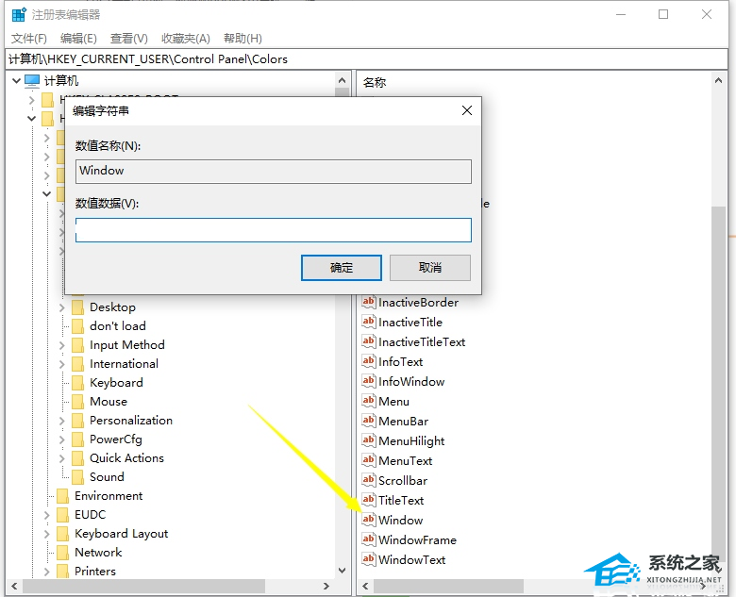The width and height of the screenshot is (736, 597).
Task: Select the Personalization key
Action: [x=131, y=420]
